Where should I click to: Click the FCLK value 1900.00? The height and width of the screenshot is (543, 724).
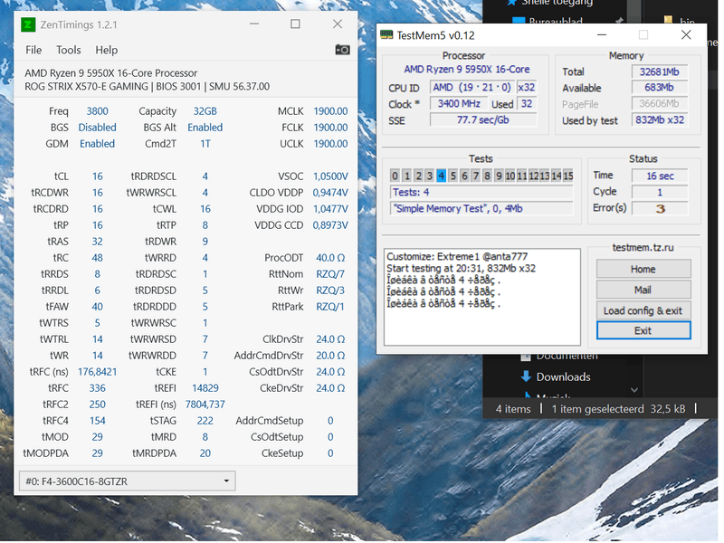coord(330,128)
